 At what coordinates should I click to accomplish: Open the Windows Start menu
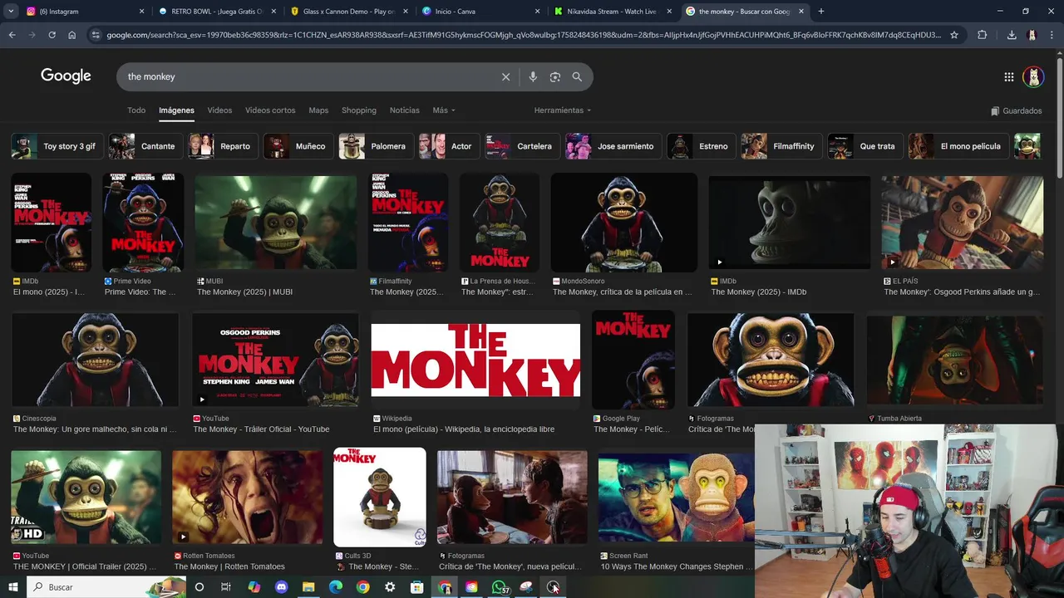point(12,587)
